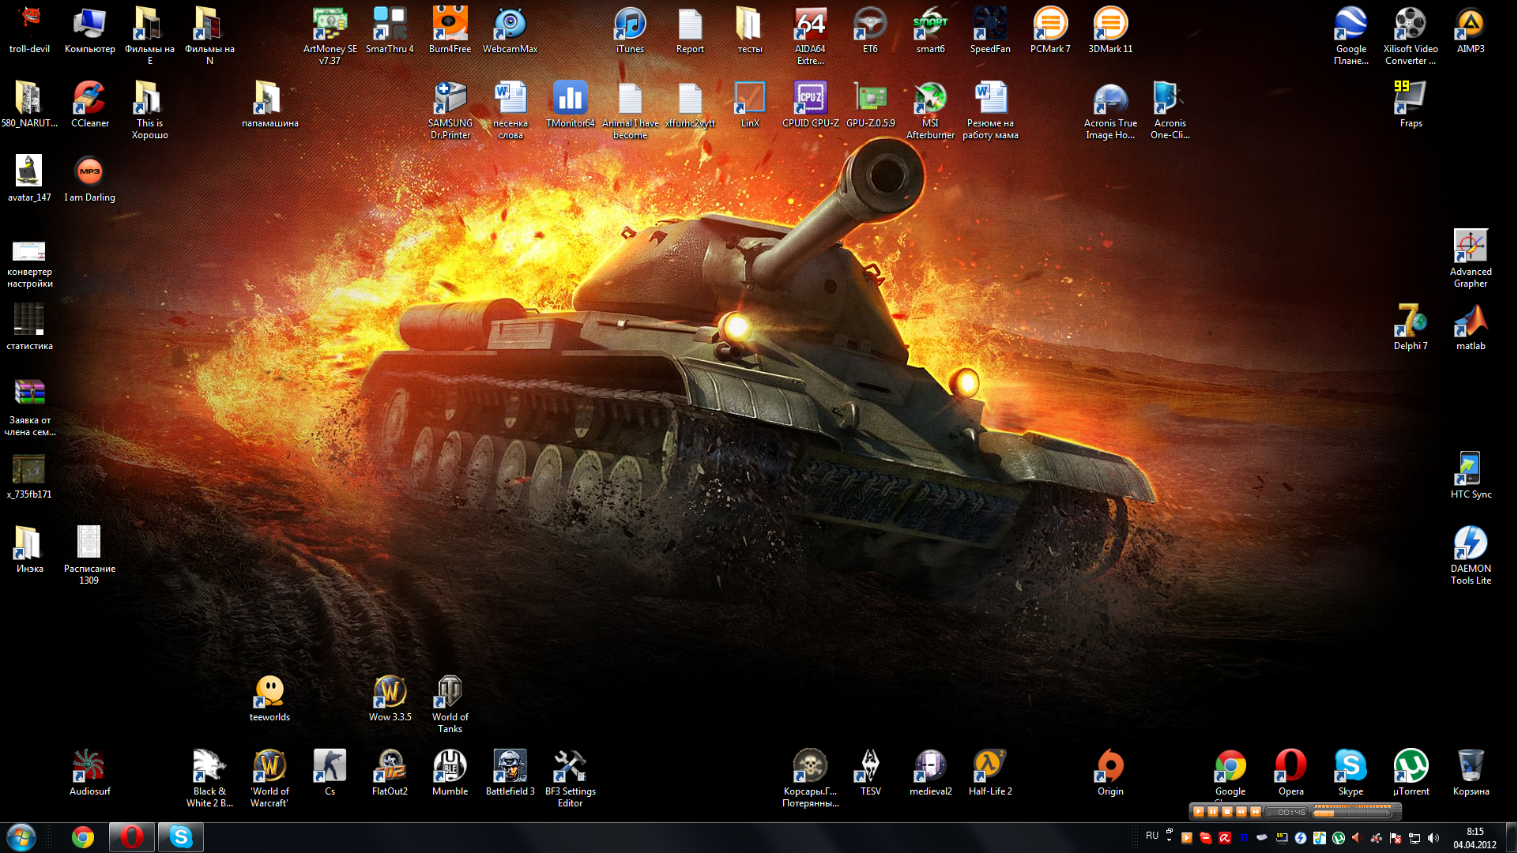This screenshot has height=853, width=1518.
Task: Launch the Opera desktop shortcut
Action: coord(1290,773)
